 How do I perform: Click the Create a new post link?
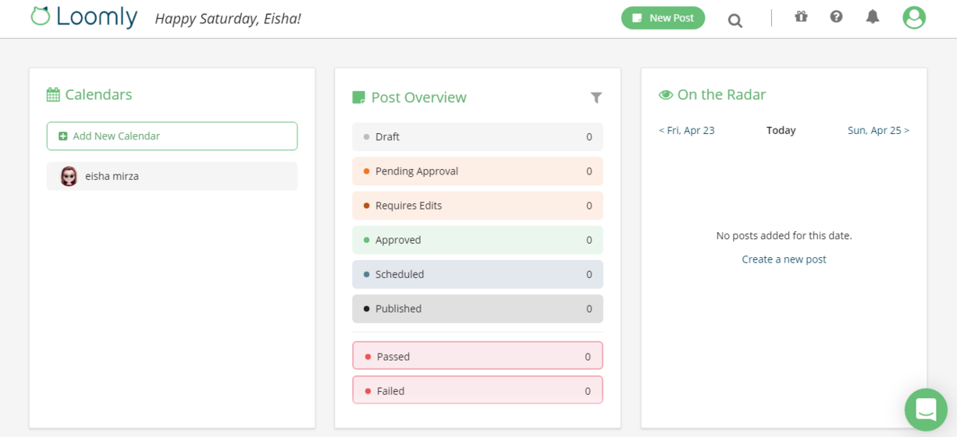(x=784, y=259)
